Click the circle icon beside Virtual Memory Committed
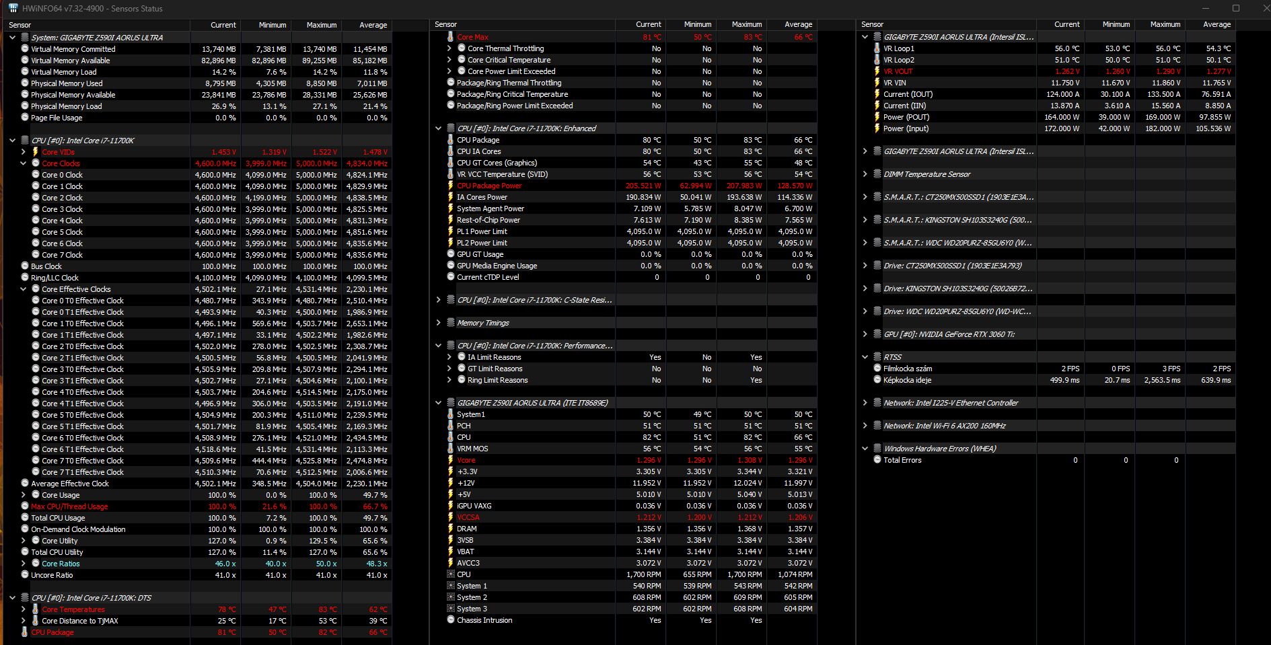This screenshot has height=645, width=1271. coord(25,49)
